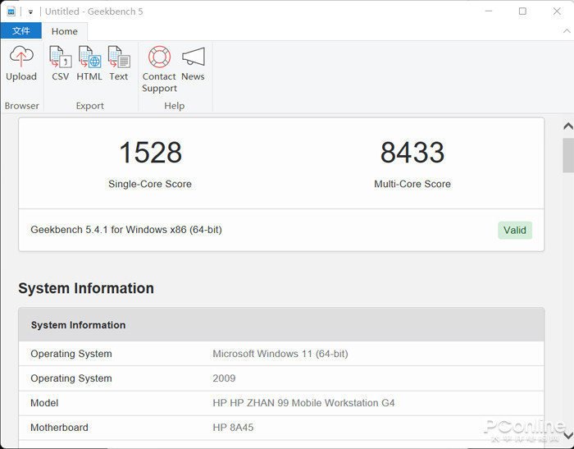
Task: Click Microsoft Windows 11 (64-bit) value
Action: pyautogui.click(x=280, y=354)
